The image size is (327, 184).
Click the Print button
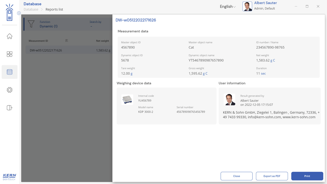pyautogui.click(x=307, y=176)
